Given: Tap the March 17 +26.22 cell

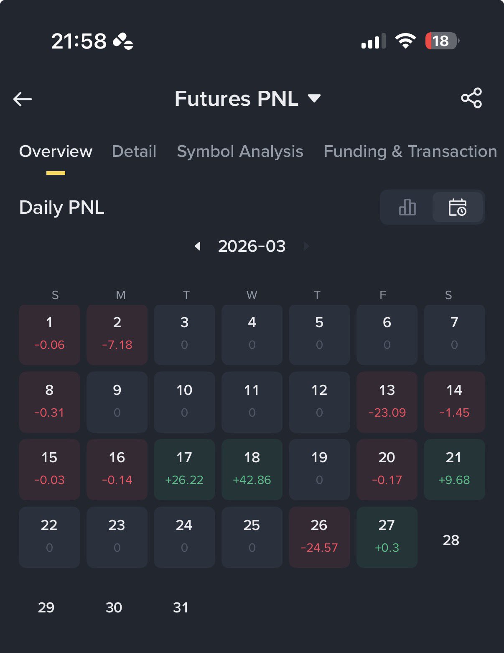Looking at the screenshot, I should (184, 469).
